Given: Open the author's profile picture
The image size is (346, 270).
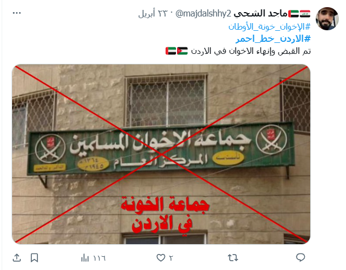Looking at the screenshot, I should [x=327, y=19].
